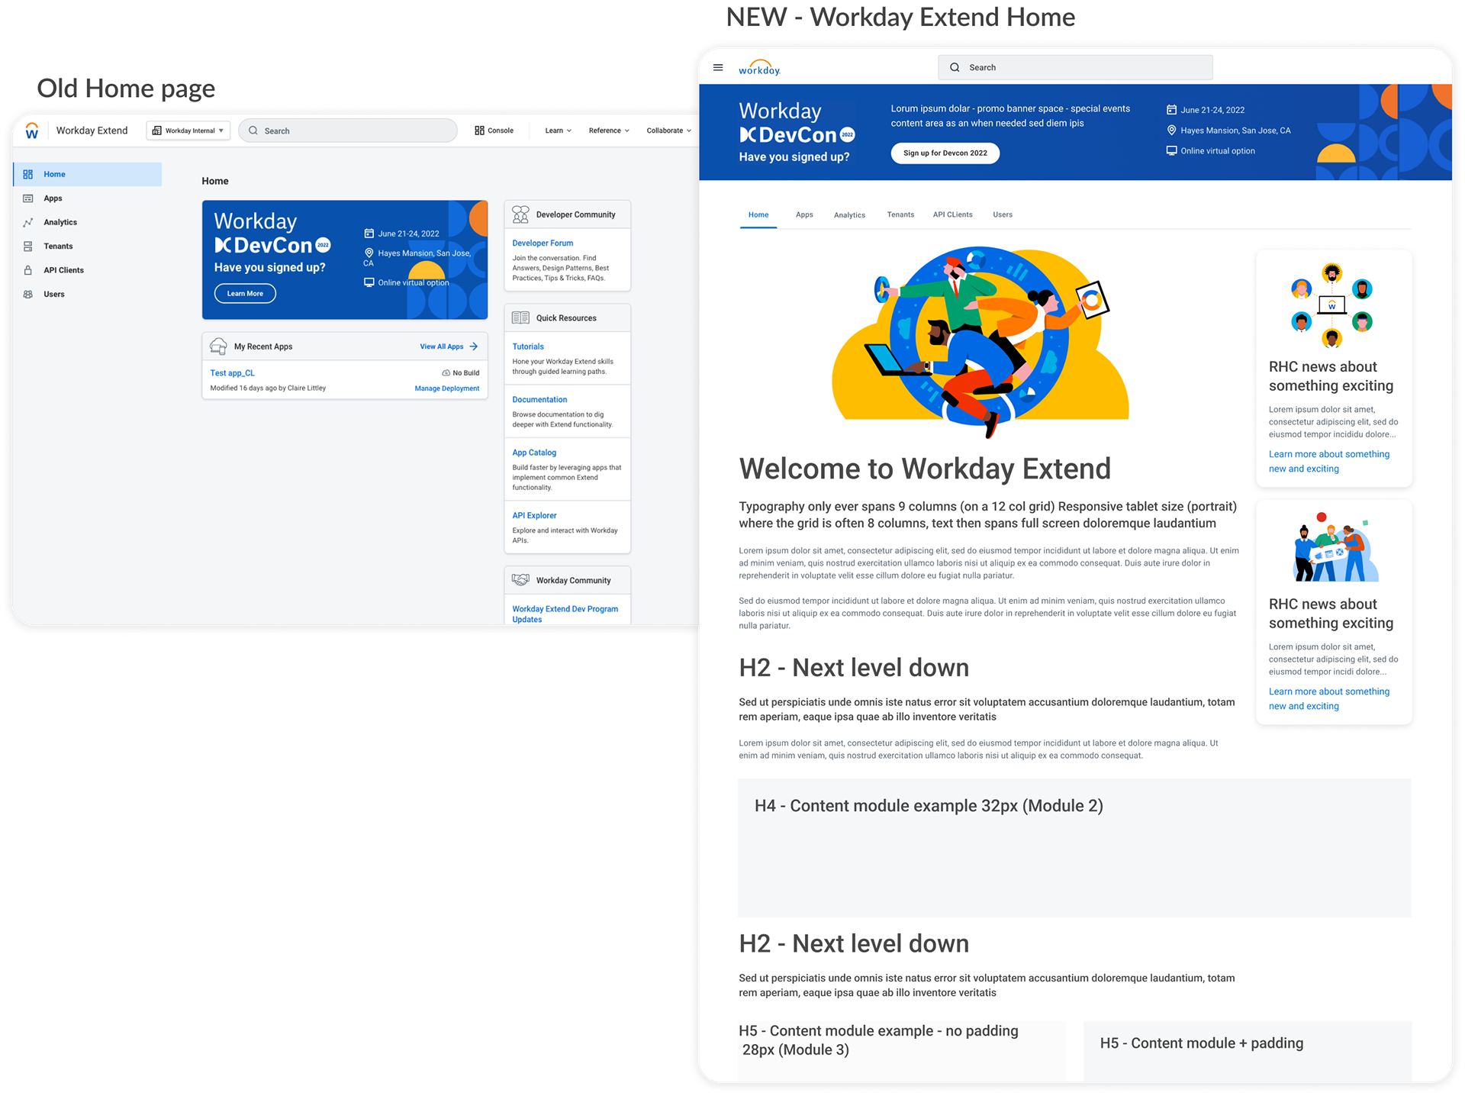Image resolution: width=1465 pixels, height=1096 pixels.
Task: Expand the Reference menu in old header
Action: [x=609, y=131]
